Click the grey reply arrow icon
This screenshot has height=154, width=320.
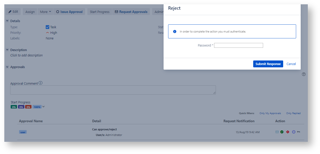(299, 132)
